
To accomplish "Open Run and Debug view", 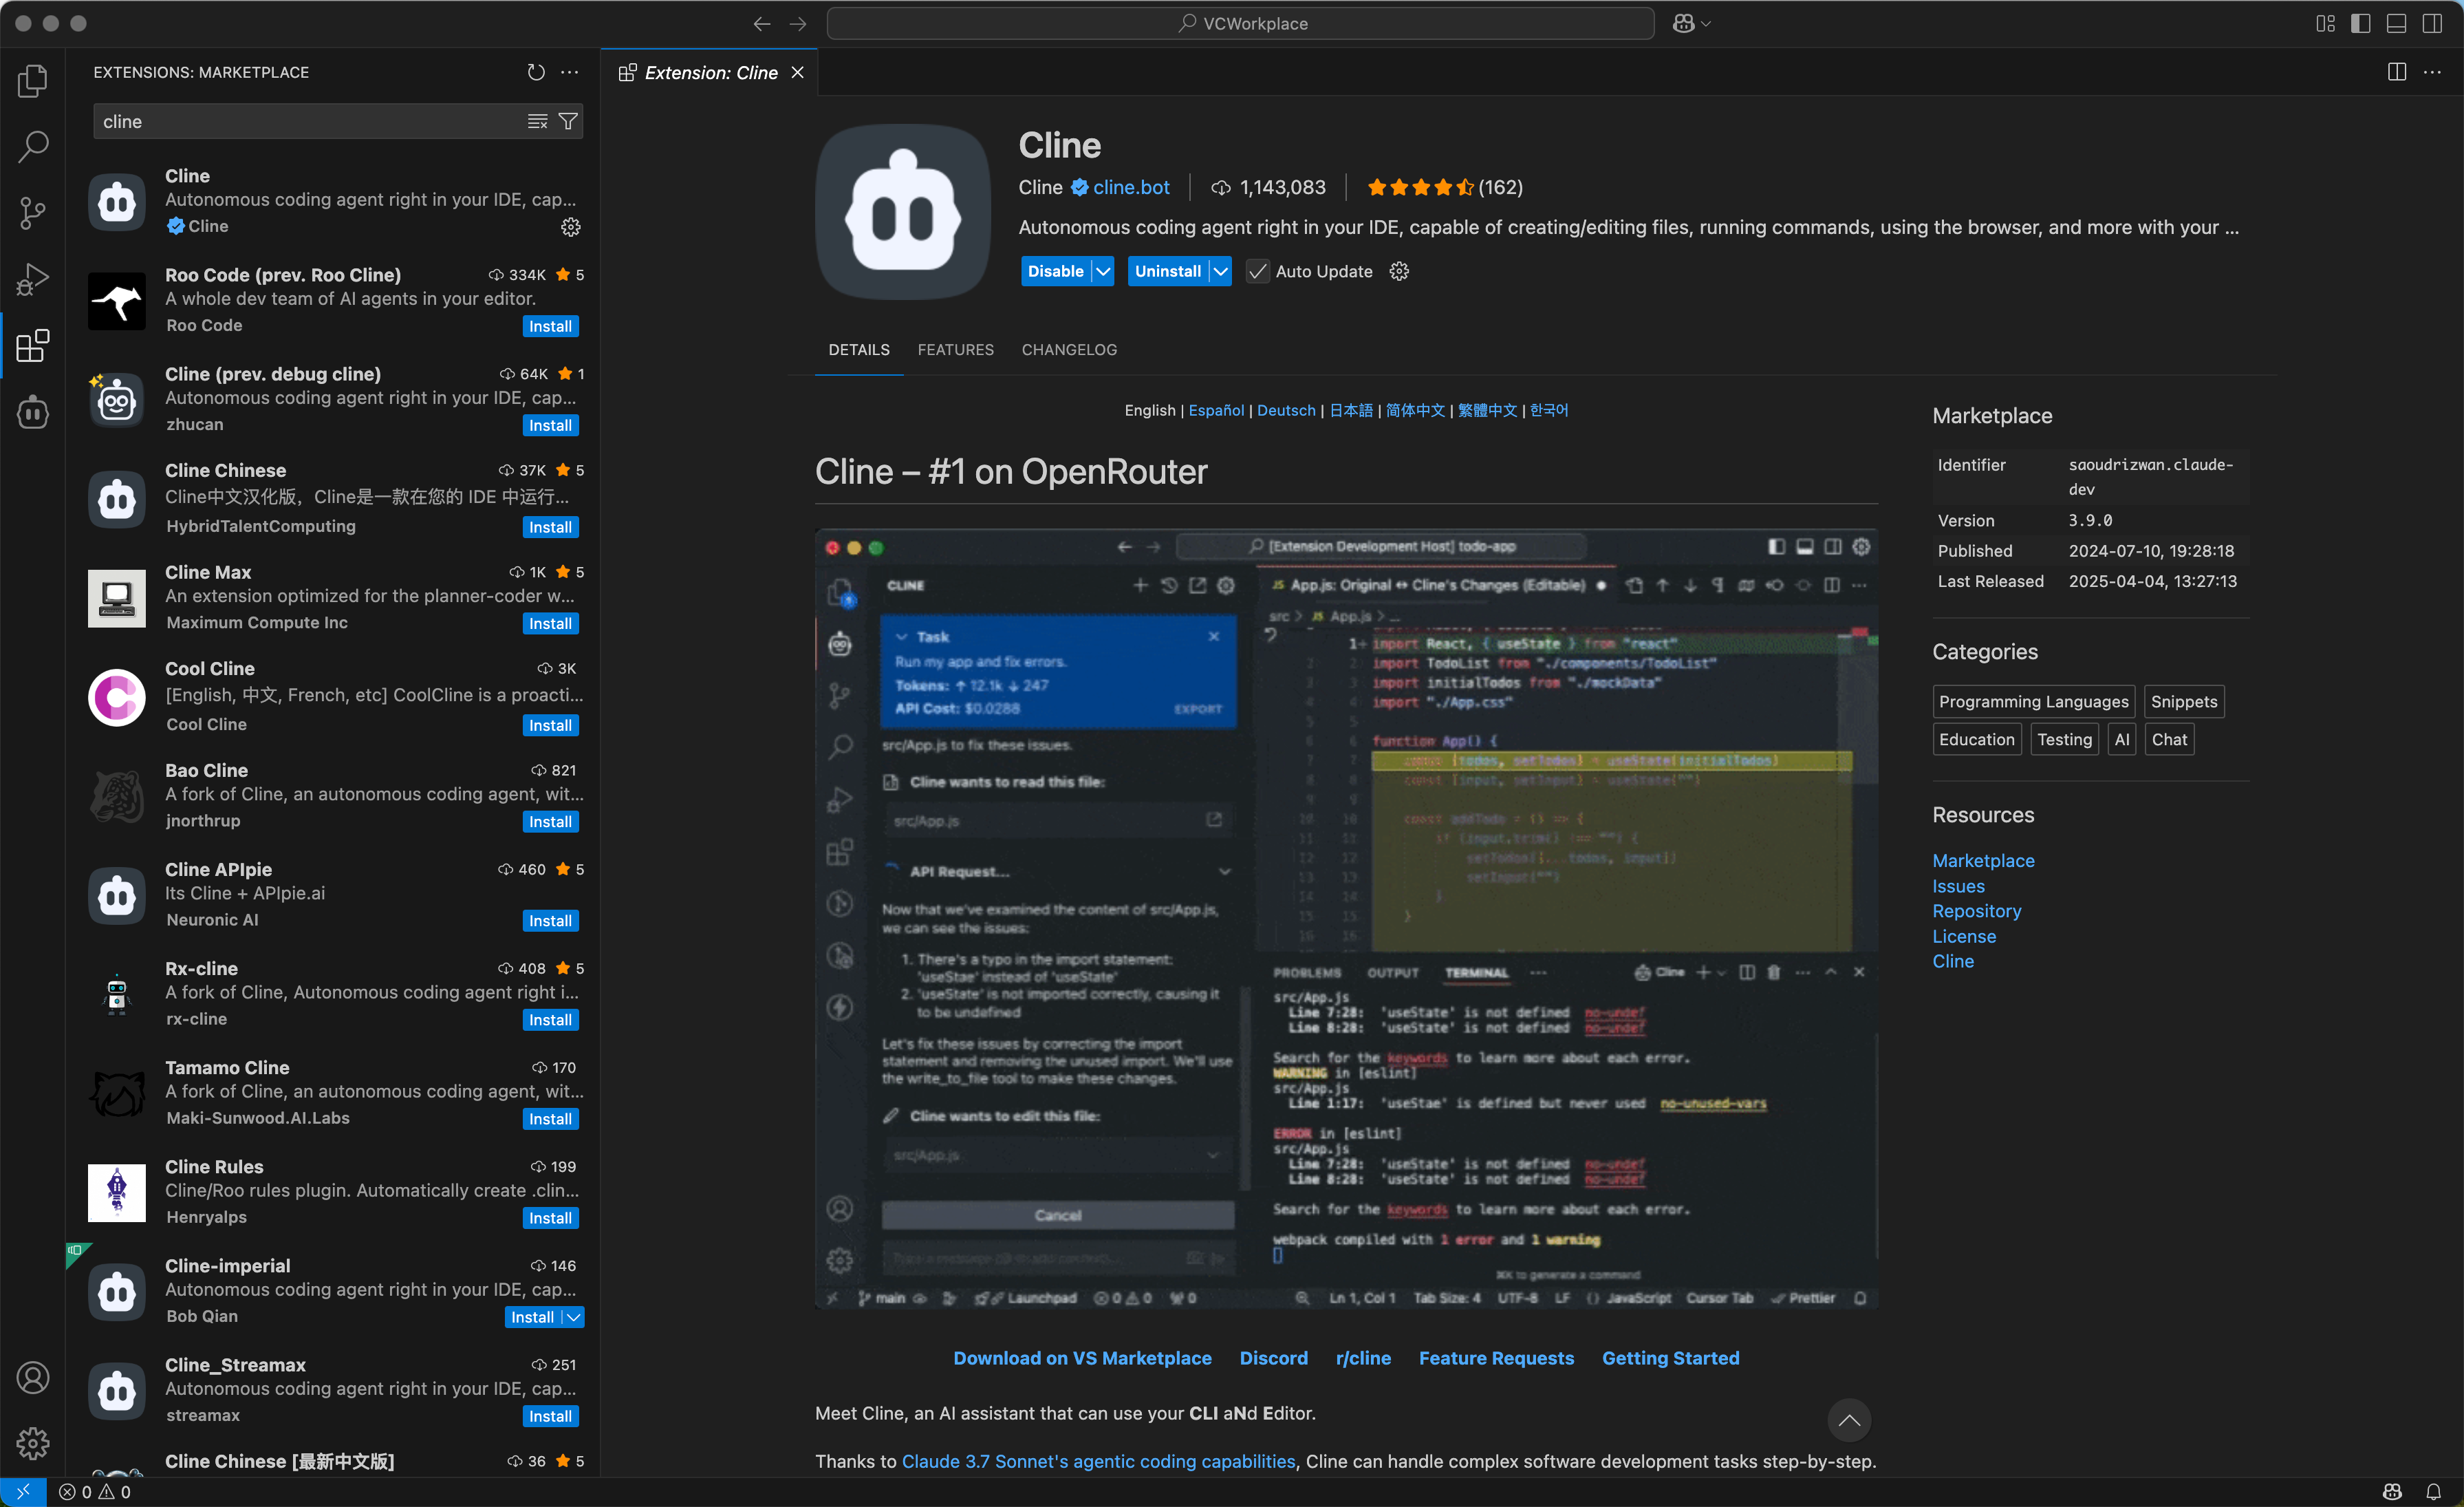I will point(32,279).
